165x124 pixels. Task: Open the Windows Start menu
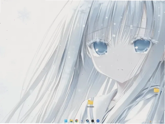pos(66,121)
